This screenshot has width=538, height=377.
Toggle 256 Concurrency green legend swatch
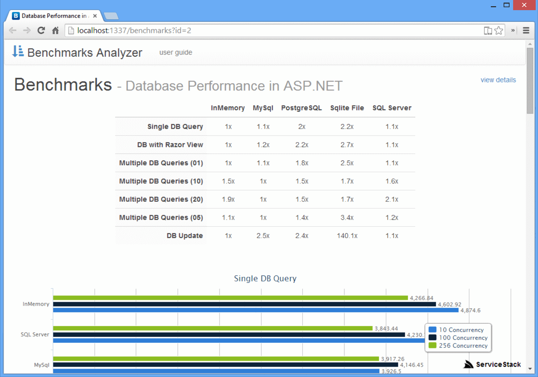point(432,345)
